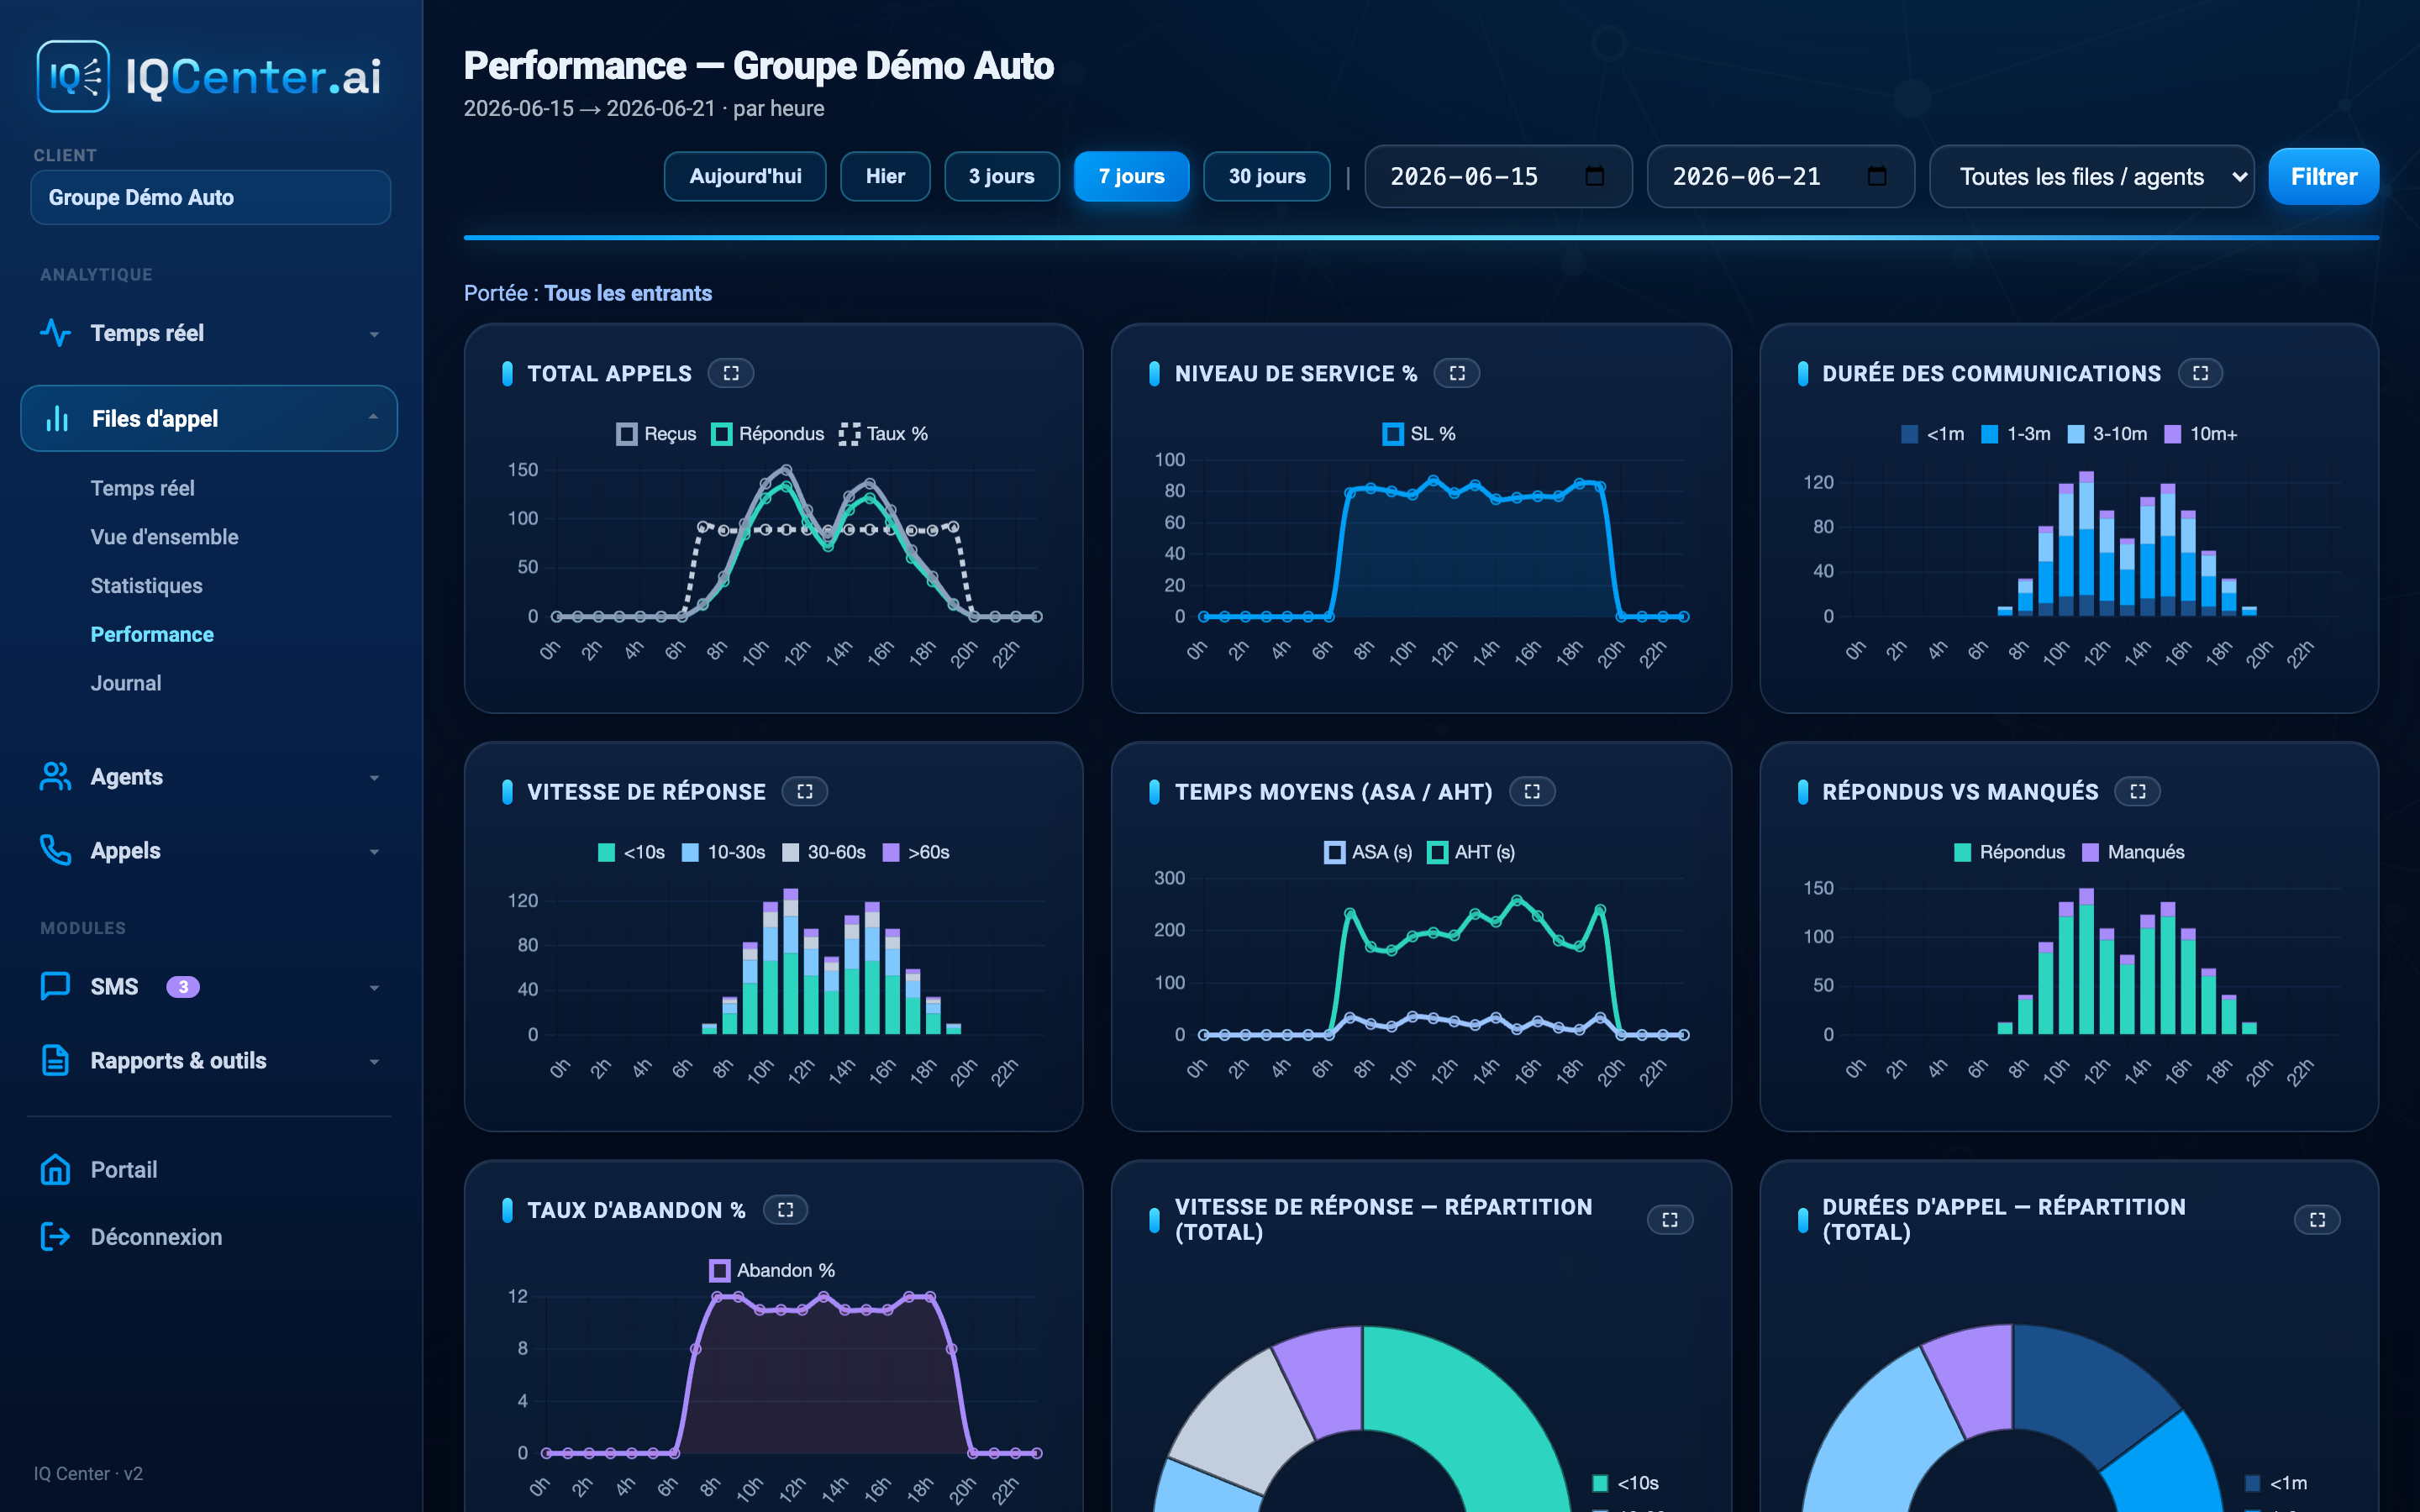Click the Filtrer button

coord(2324,176)
